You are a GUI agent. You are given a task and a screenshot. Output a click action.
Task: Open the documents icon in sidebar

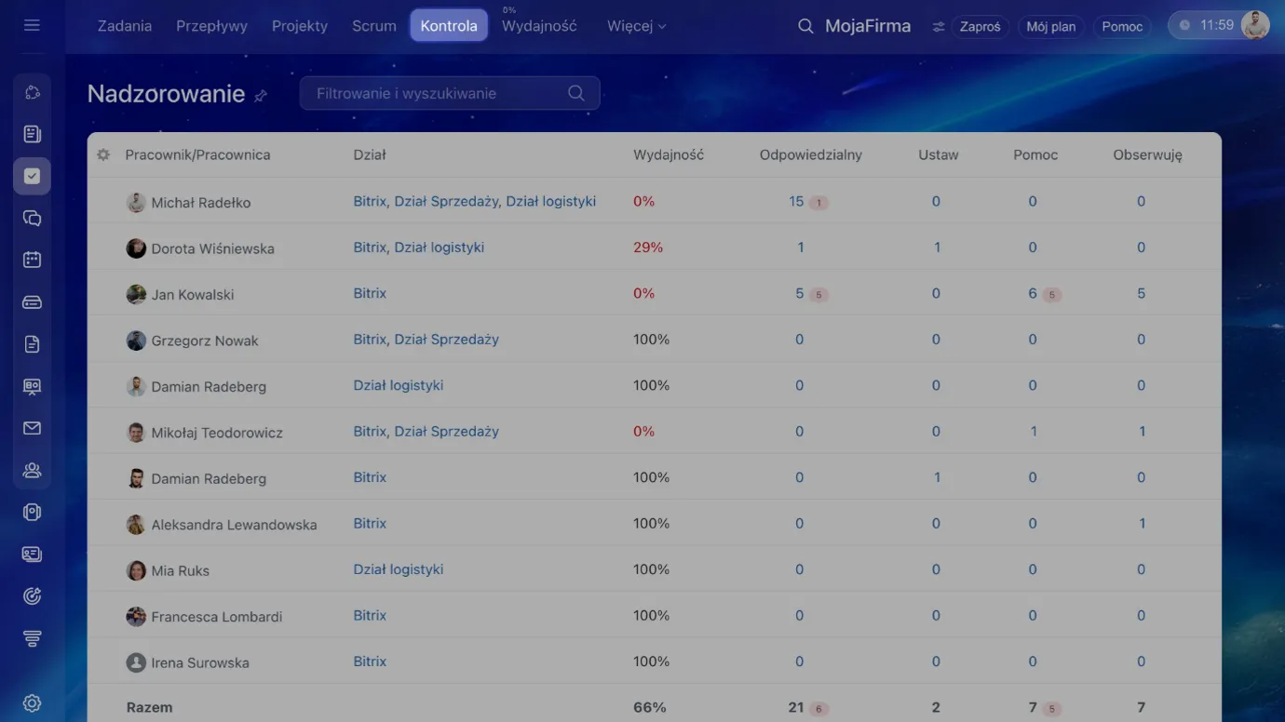32,344
